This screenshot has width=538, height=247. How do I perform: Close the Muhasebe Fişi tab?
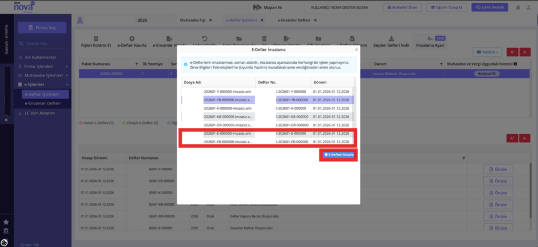click(210, 20)
